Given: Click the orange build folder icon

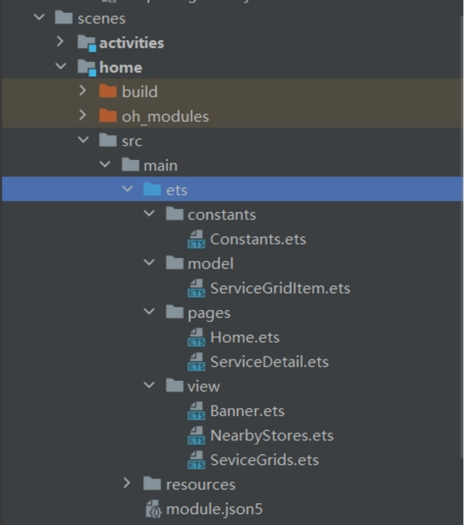Looking at the screenshot, I should coord(108,91).
